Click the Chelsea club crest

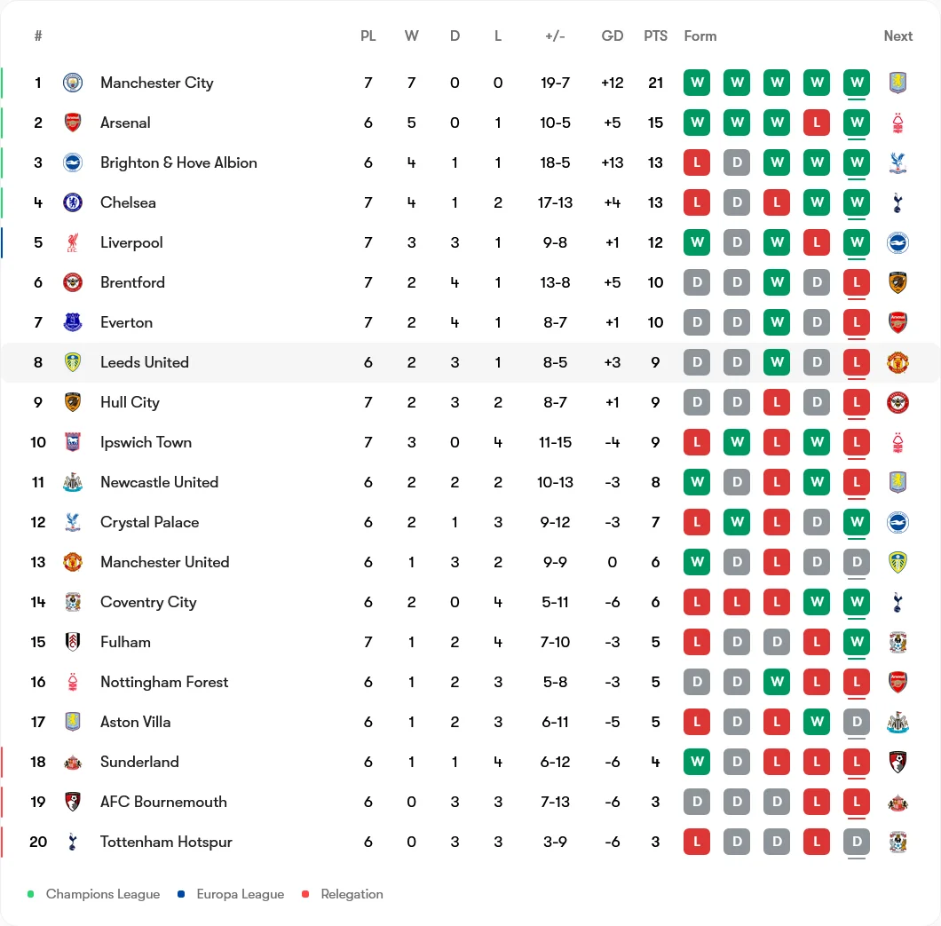tap(73, 202)
